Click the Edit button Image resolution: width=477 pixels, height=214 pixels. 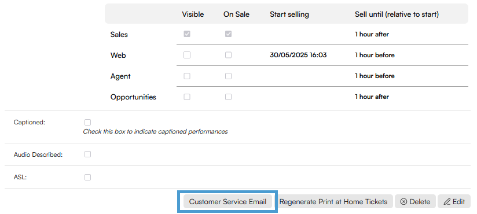point(454,201)
